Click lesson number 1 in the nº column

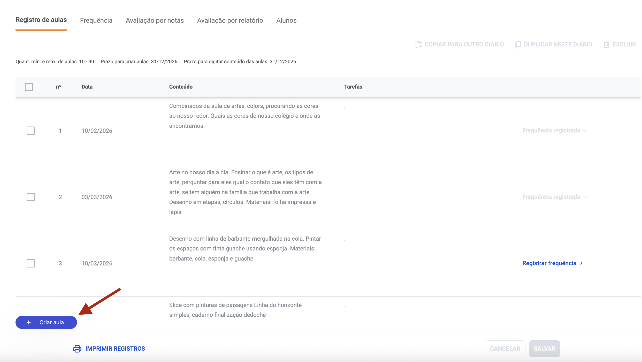[60, 131]
